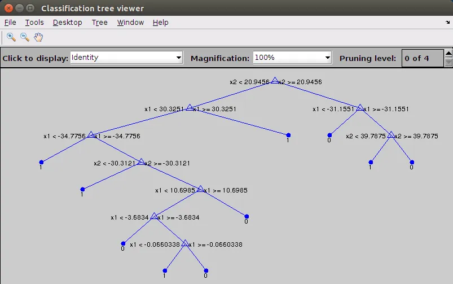Image resolution: width=453 pixels, height=284 pixels.
Task: Click leaf 1 under x1 < -34.7756
Action: [41, 162]
